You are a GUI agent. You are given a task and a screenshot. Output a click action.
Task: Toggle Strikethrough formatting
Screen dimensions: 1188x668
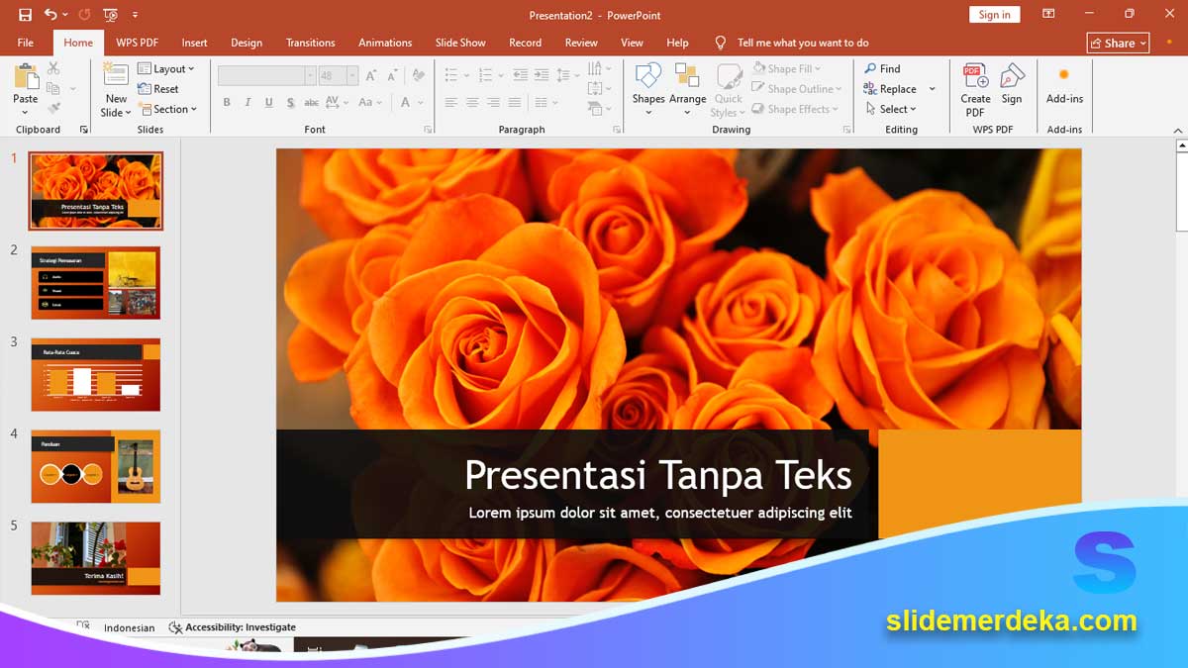pyautogui.click(x=311, y=102)
